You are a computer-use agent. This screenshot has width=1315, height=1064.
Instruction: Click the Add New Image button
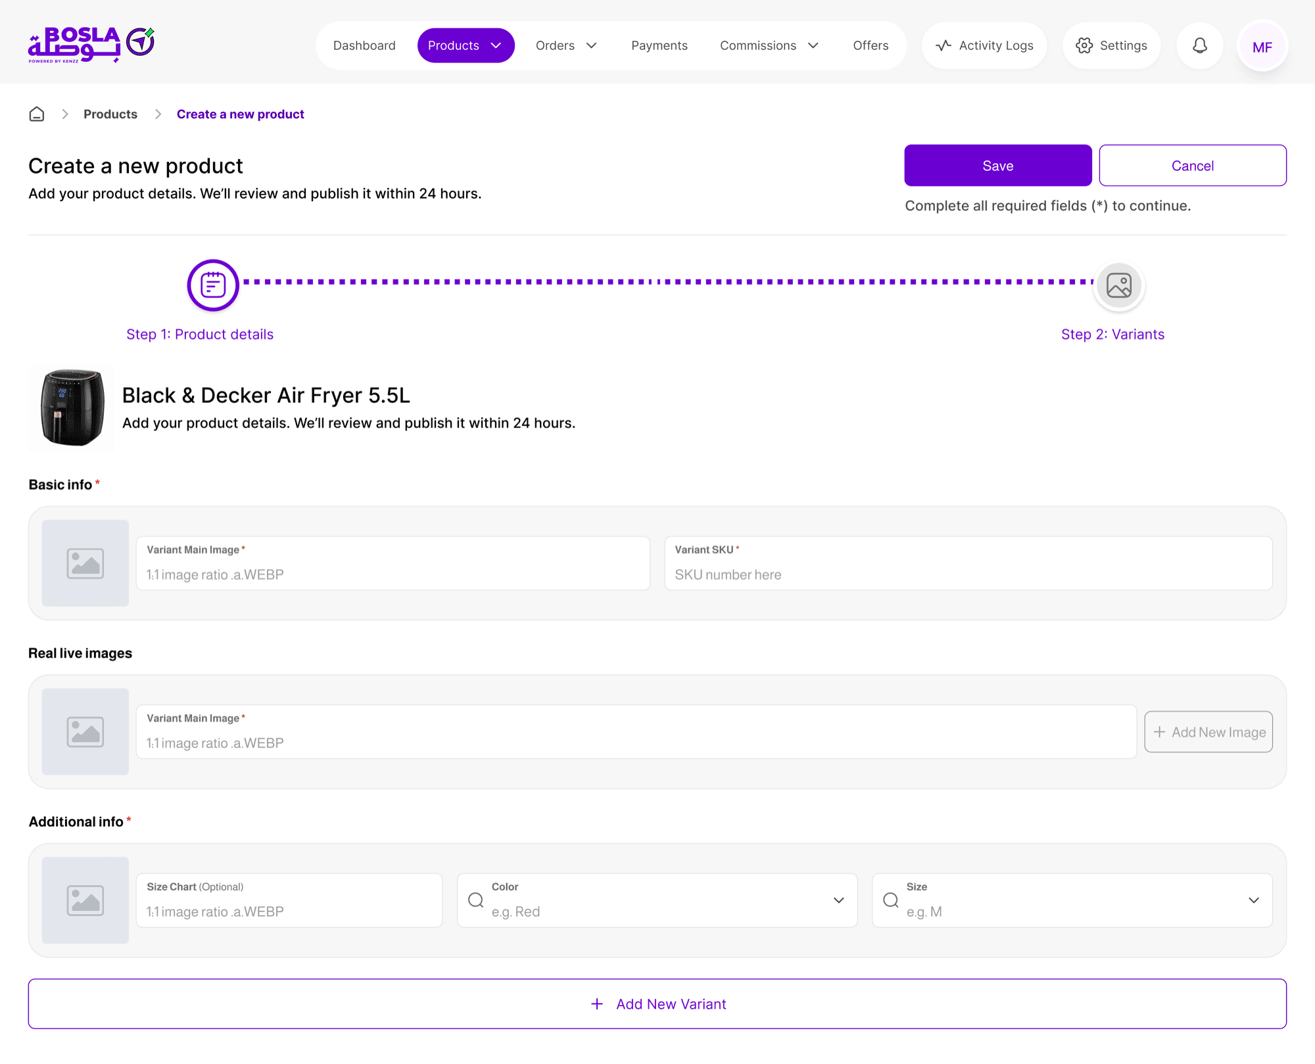click(x=1208, y=731)
